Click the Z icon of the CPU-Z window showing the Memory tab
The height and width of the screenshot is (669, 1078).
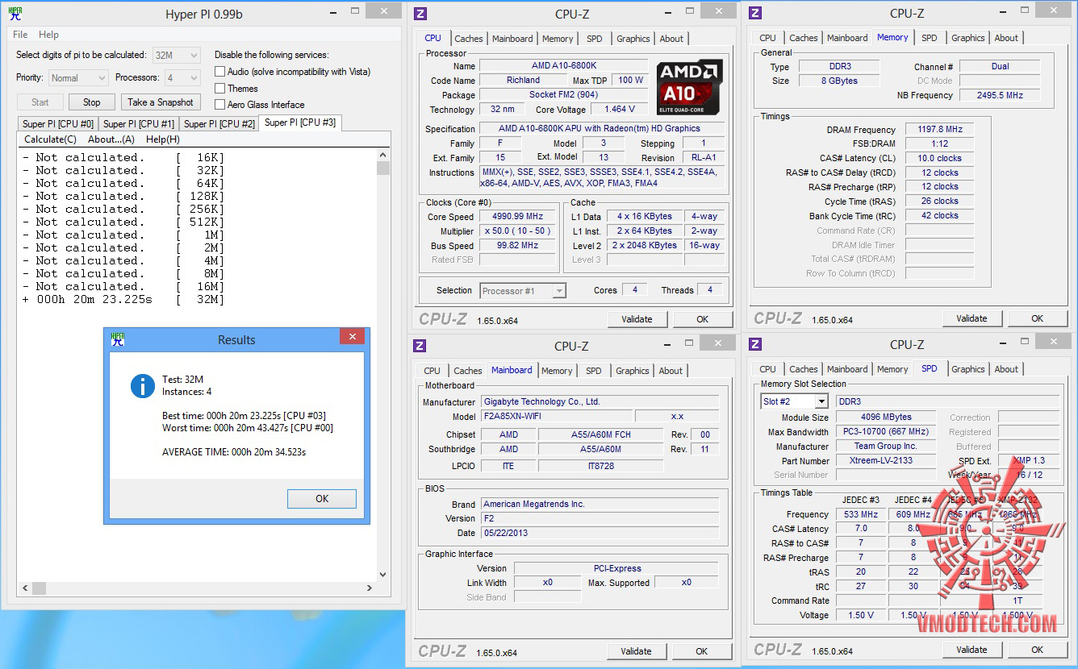pyautogui.click(x=755, y=13)
